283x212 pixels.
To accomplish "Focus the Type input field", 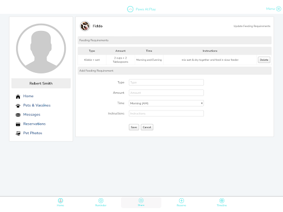I will click(x=166, y=82).
